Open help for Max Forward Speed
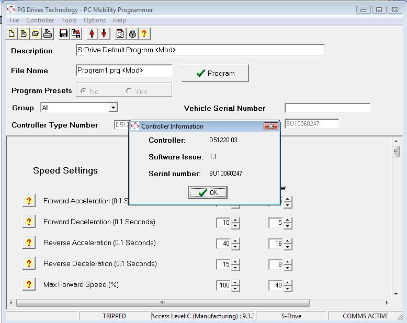This screenshot has width=407, height=323. [x=29, y=285]
